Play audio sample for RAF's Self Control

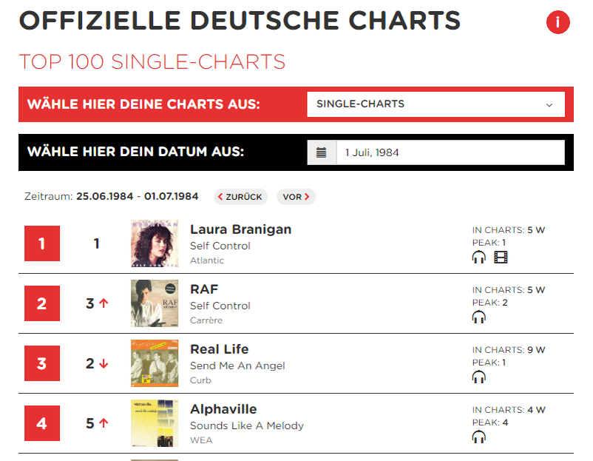[x=479, y=317]
